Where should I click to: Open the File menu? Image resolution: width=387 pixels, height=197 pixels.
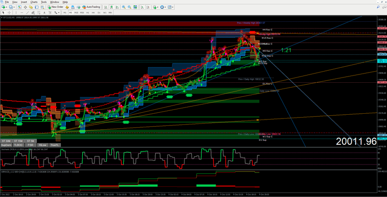click(x=7, y=2)
